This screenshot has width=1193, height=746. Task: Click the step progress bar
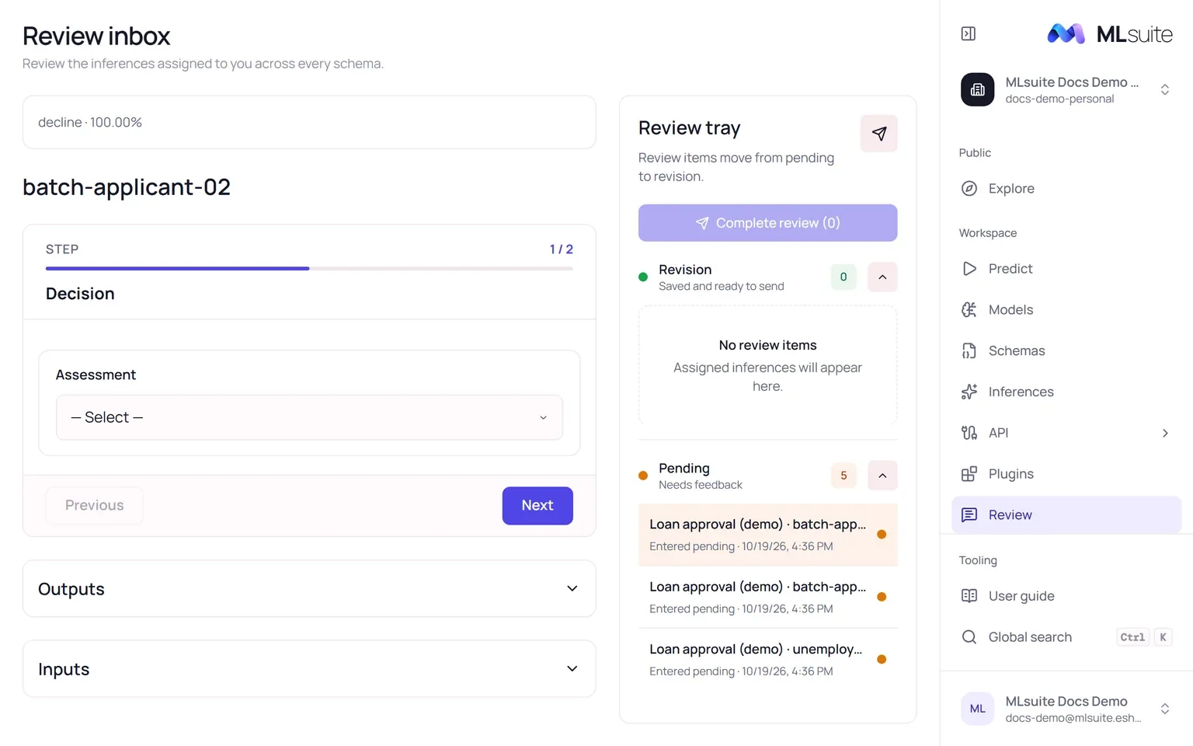[x=309, y=268]
